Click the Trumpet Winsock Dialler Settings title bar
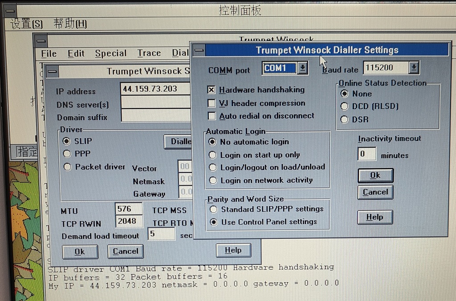Viewport: 456px width, 301px height. coord(327,50)
